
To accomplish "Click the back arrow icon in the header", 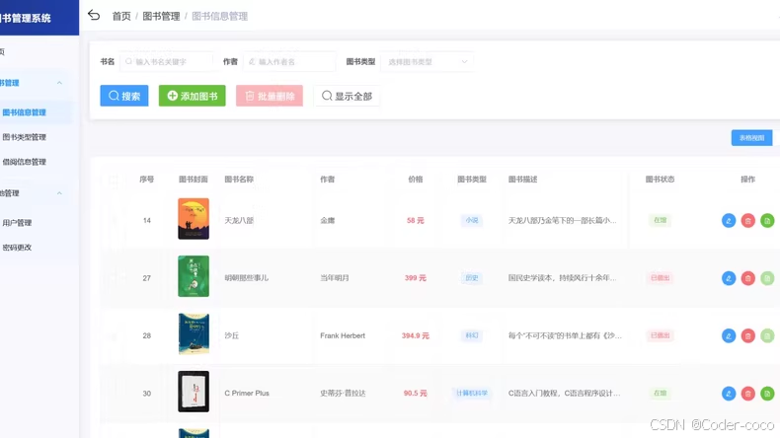I will (x=94, y=16).
